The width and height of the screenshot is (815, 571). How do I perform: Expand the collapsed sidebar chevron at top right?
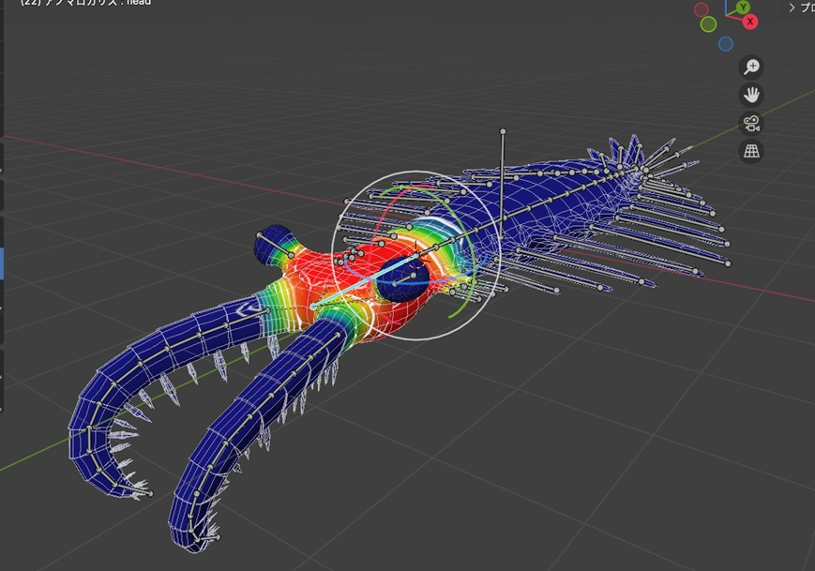(x=792, y=8)
